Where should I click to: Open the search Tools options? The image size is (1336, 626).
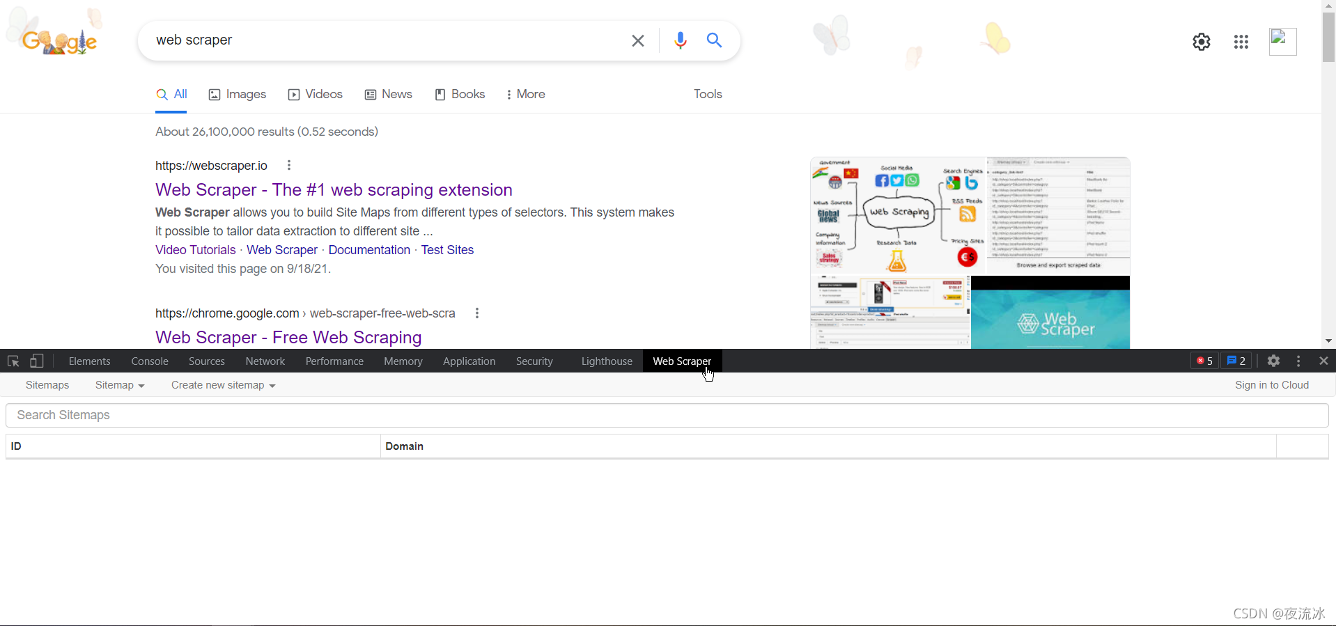pyautogui.click(x=708, y=94)
